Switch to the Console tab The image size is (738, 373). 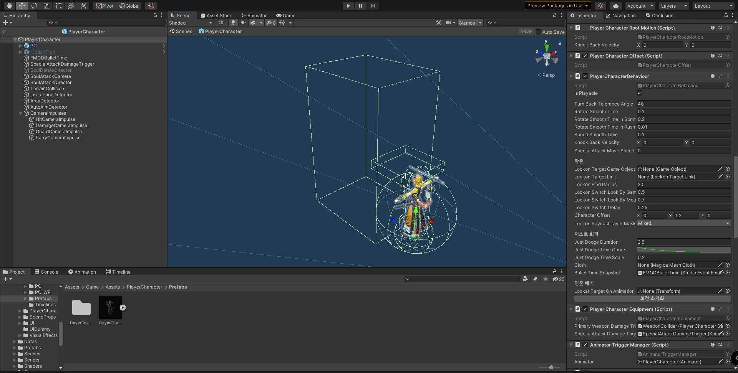click(x=46, y=272)
